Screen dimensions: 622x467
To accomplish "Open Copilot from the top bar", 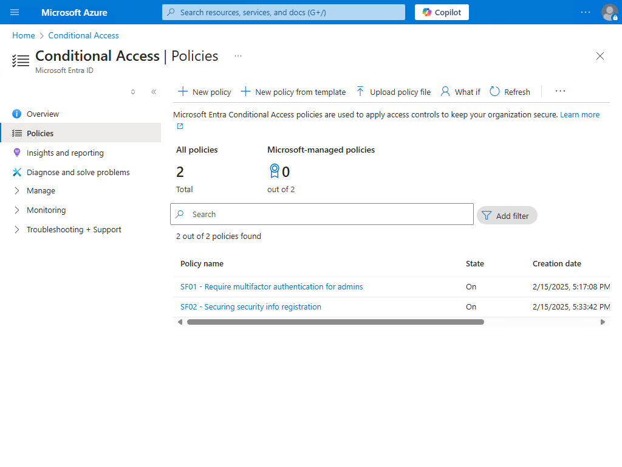I will (442, 12).
